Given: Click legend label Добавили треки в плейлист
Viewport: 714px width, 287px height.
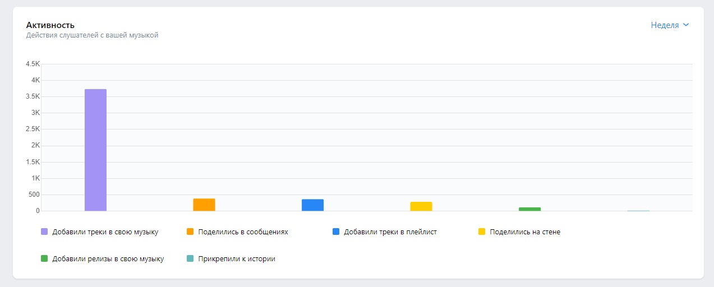Looking at the screenshot, I should [390, 232].
